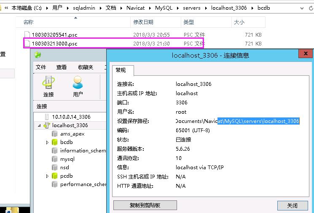Click the ams_apex database icon
This screenshot has height=213, width=314.
coord(54,133)
